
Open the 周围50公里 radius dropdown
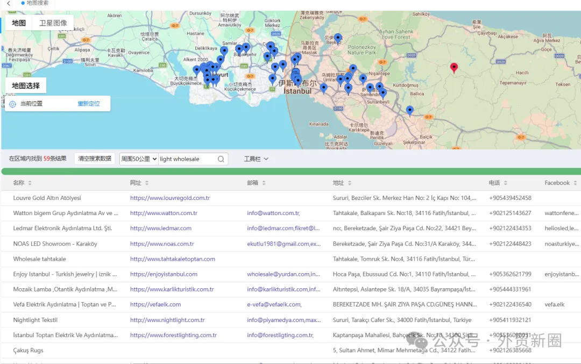(139, 159)
